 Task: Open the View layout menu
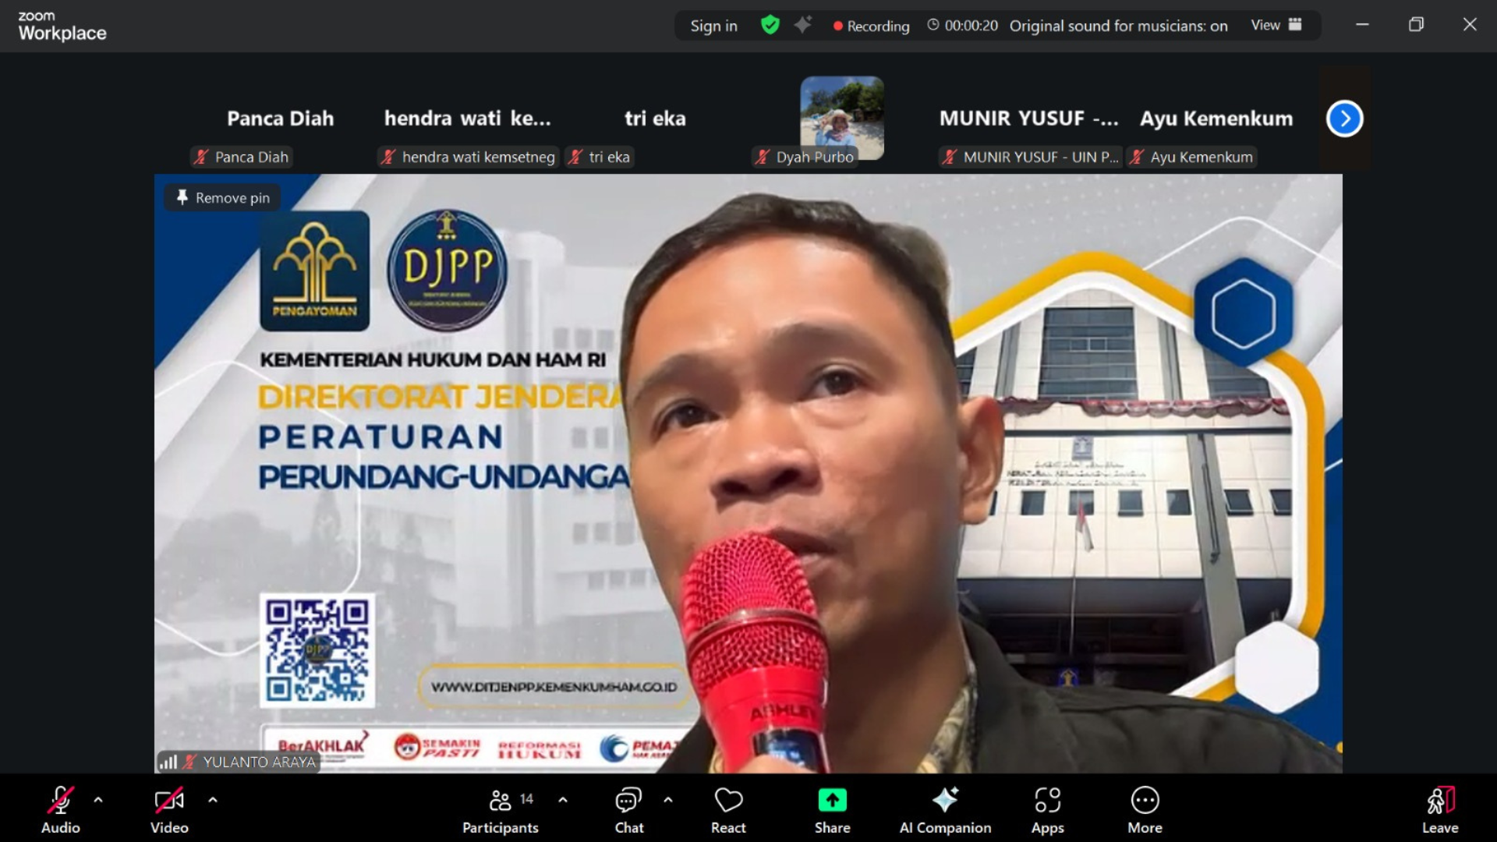[x=1276, y=25]
